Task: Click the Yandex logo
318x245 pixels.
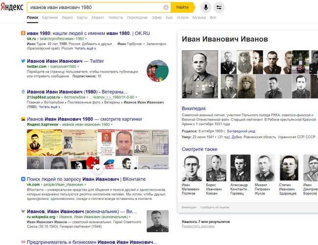Action: click(x=12, y=7)
